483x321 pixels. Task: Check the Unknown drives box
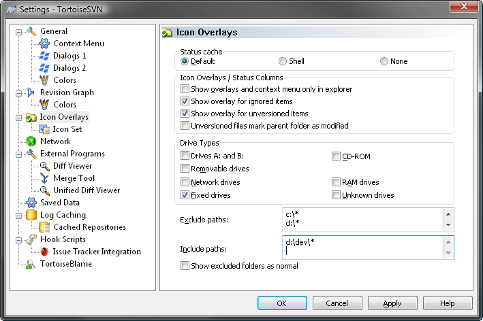point(336,195)
